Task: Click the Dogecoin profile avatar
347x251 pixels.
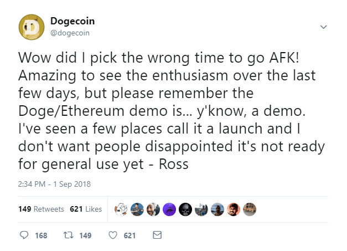Action: coord(31,27)
